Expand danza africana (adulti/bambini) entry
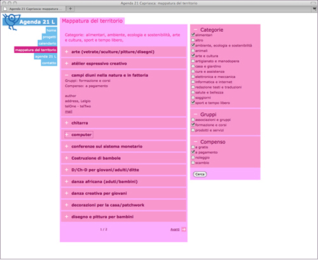318x260 pixels. [x=66, y=181]
